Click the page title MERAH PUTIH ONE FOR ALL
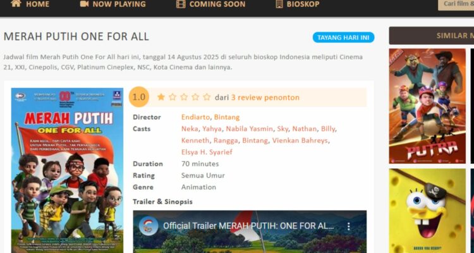Screen dimensions: 474x253 click(76, 37)
